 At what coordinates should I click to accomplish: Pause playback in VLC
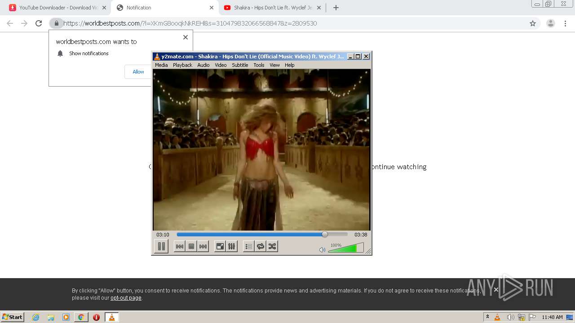click(x=161, y=246)
